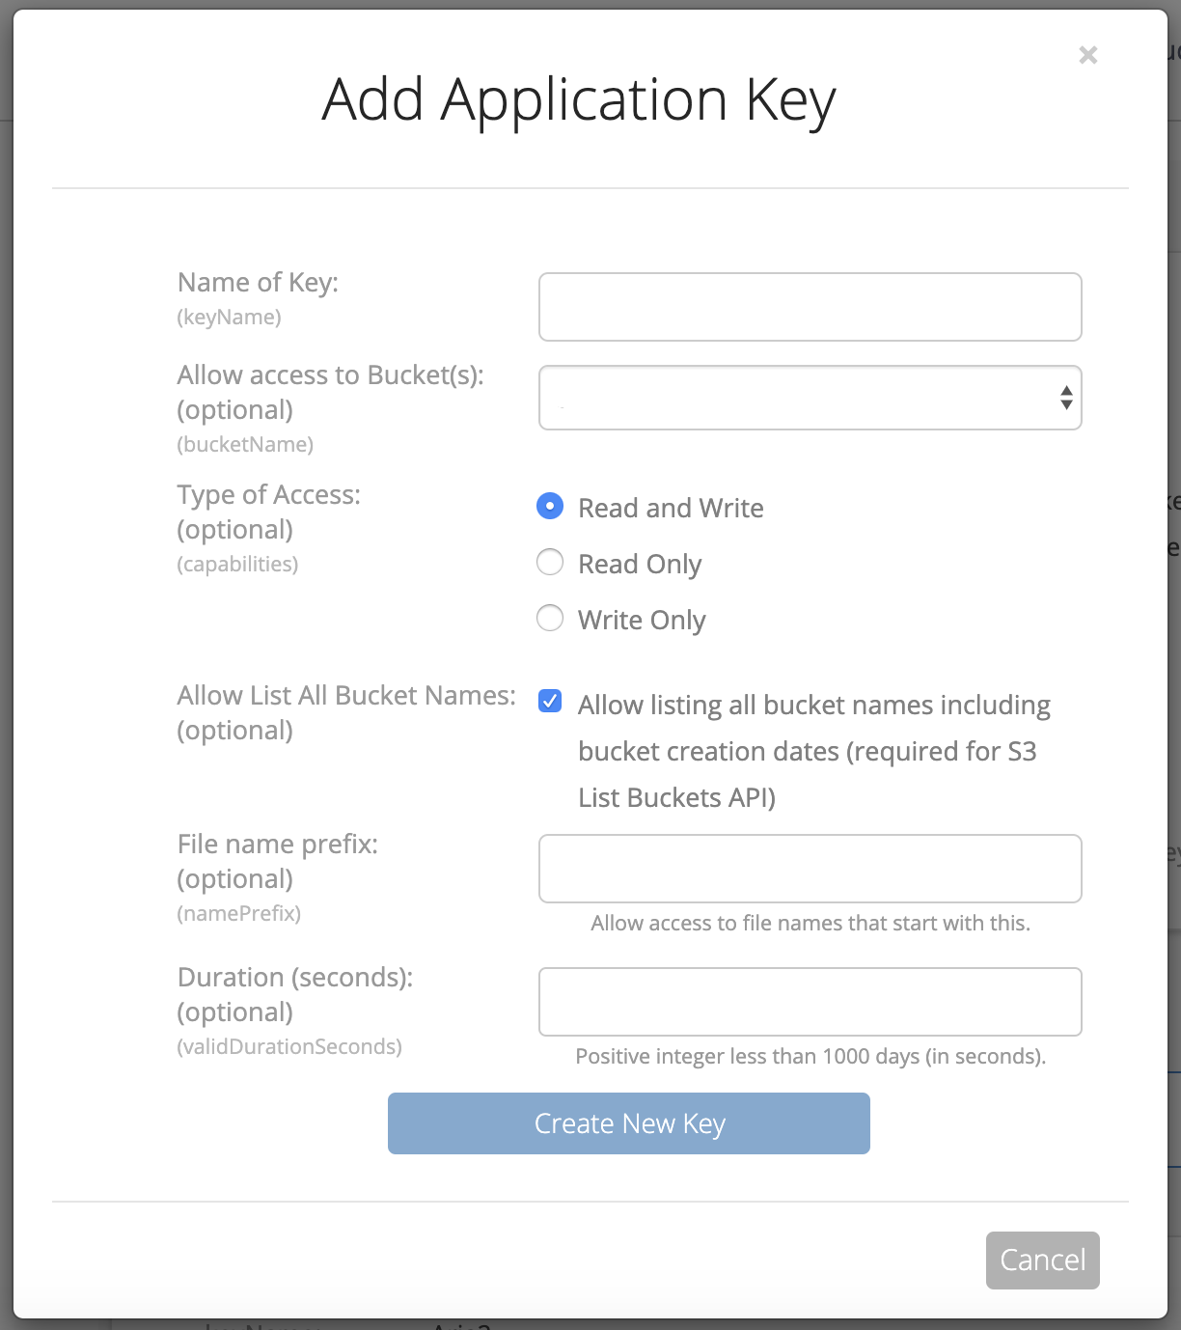Click the '(namePrefix)' hint text
Image resolution: width=1181 pixels, height=1330 pixels.
coord(239,913)
